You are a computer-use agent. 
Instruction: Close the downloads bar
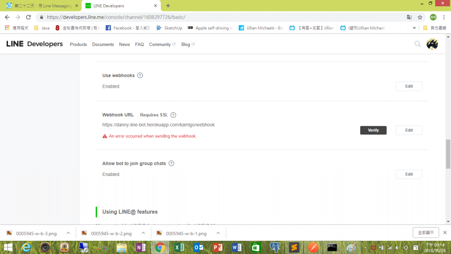point(445,232)
